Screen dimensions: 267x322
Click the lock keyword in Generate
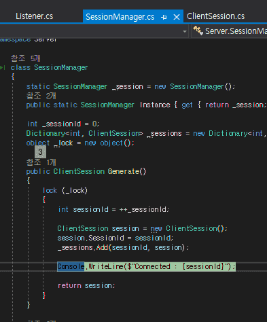50,190
